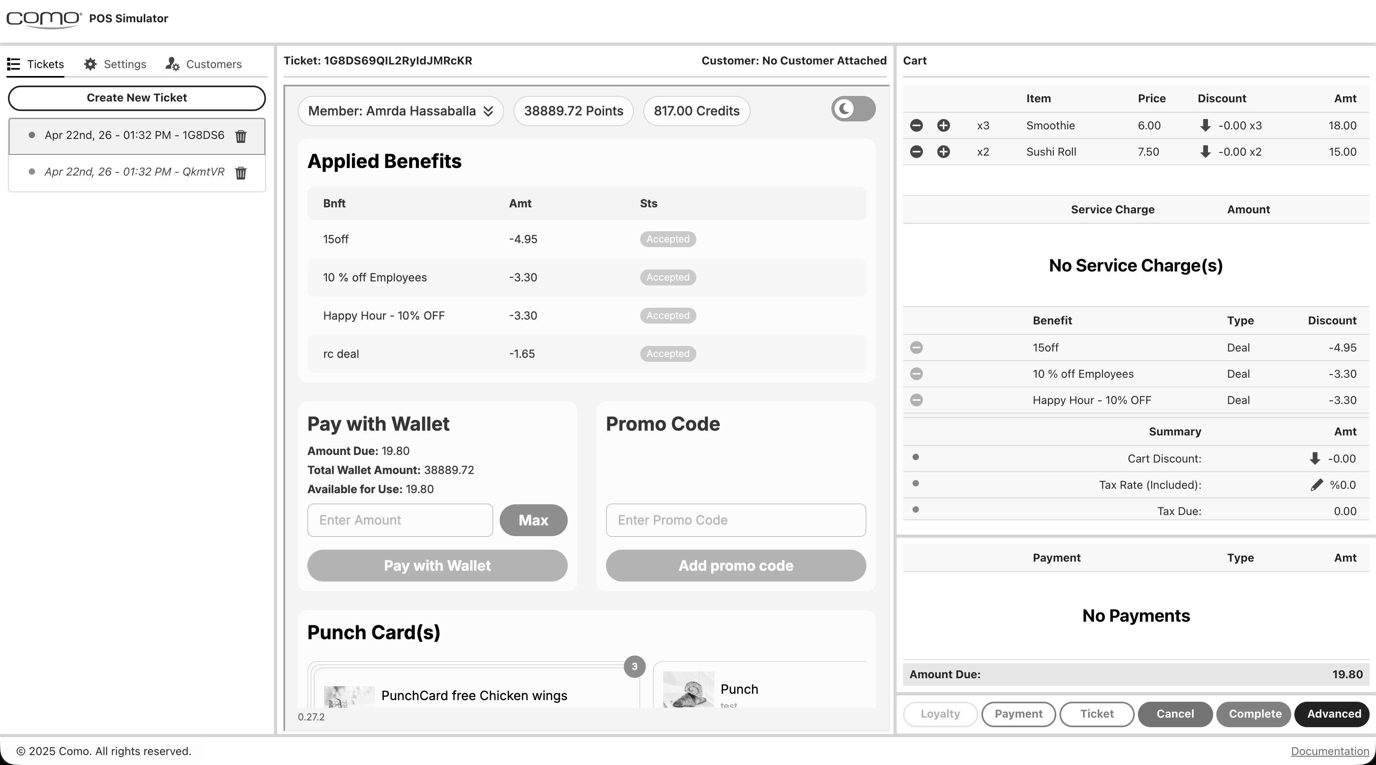The image size is (1376, 765).
Task: Click Accepted status for 10 % off Employees
Action: pos(668,277)
